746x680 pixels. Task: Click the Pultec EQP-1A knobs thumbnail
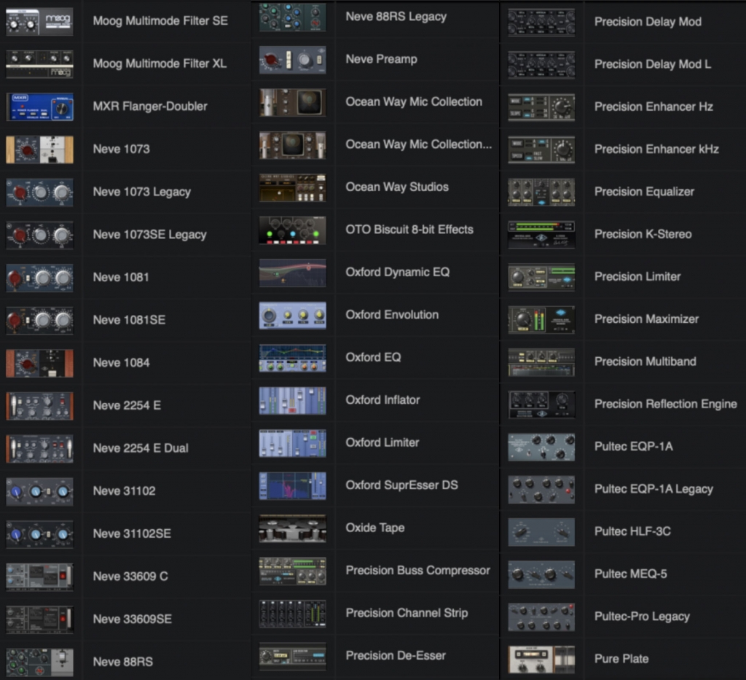[x=542, y=448]
